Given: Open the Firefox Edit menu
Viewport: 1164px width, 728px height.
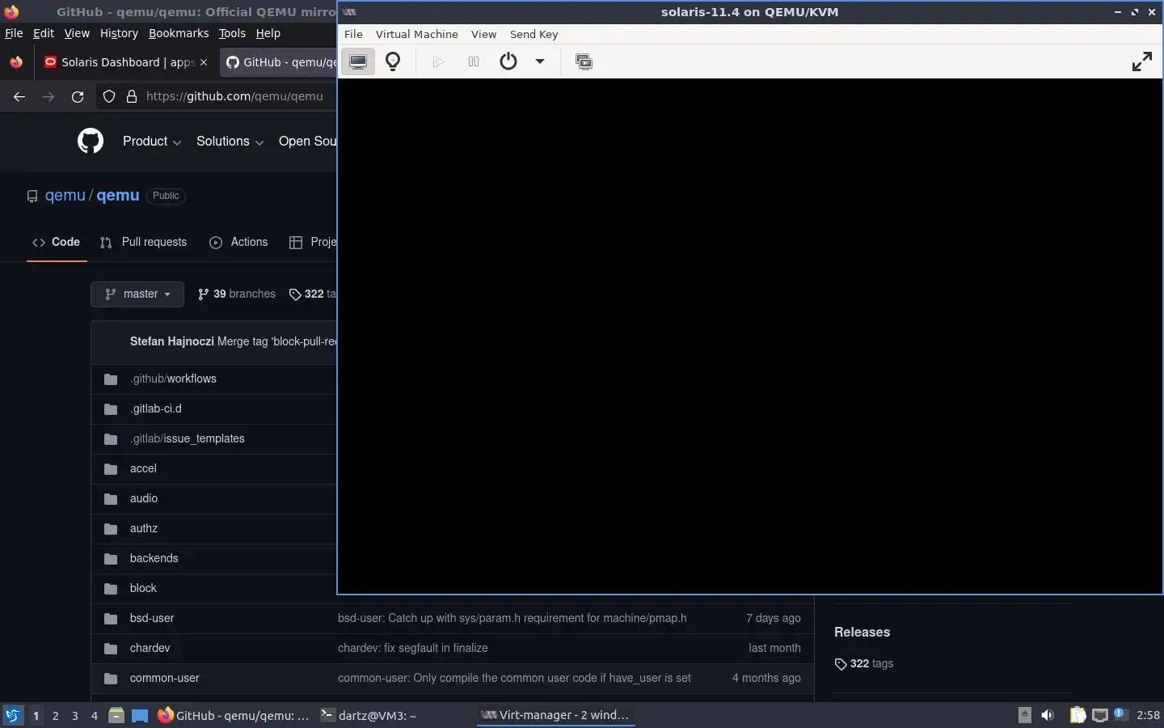Looking at the screenshot, I should pos(43,33).
